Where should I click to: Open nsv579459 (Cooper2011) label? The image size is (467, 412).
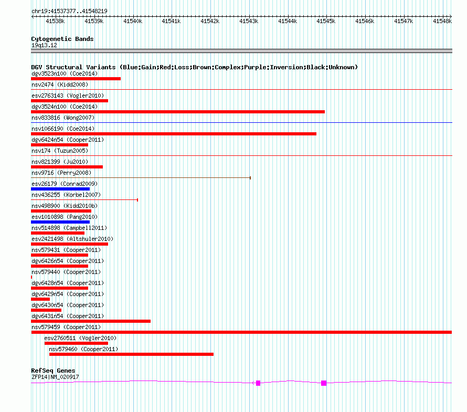pyautogui.click(x=66, y=327)
